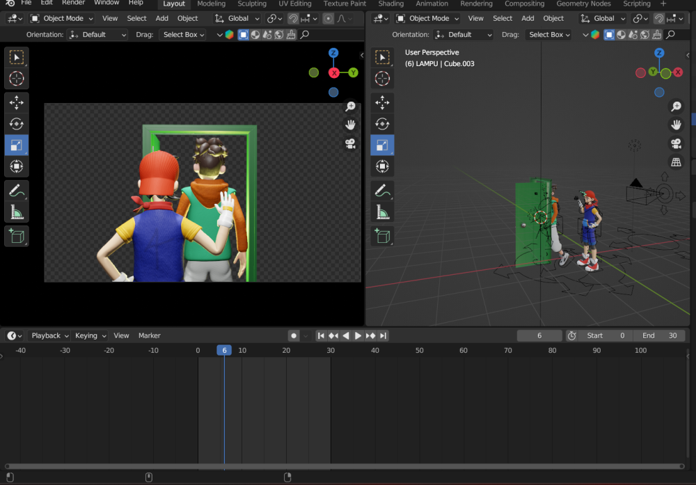696x485 pixels.
Task: Open the Keying dropdown in timeline
Action: [x=90, y=336]
